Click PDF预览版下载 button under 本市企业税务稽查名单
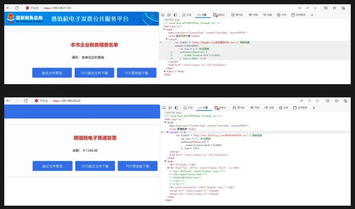 136,73
